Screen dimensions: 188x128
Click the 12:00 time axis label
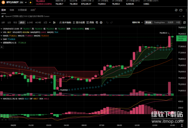click(155, 125)
